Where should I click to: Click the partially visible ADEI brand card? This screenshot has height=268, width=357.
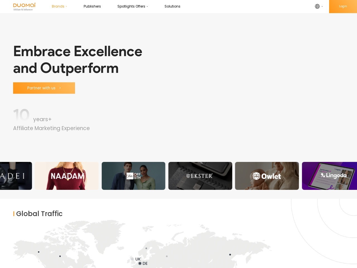tap(16, 176)
